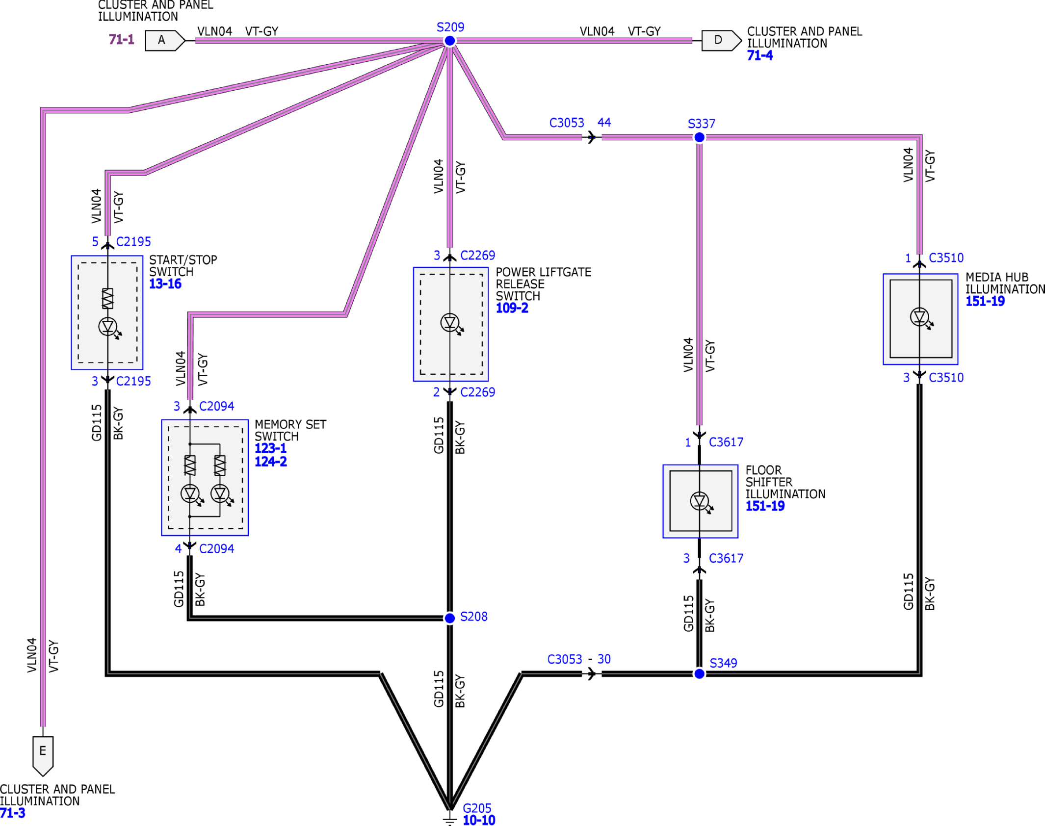1045x826 pixels.
Task: Open the 109-2 liftgate switch reference
Action: pos(512,308)
